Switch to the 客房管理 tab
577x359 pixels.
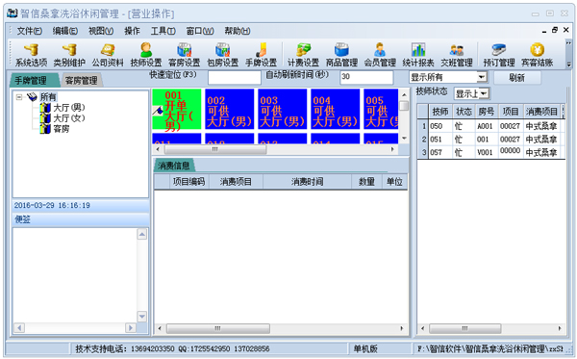point(81,80)
